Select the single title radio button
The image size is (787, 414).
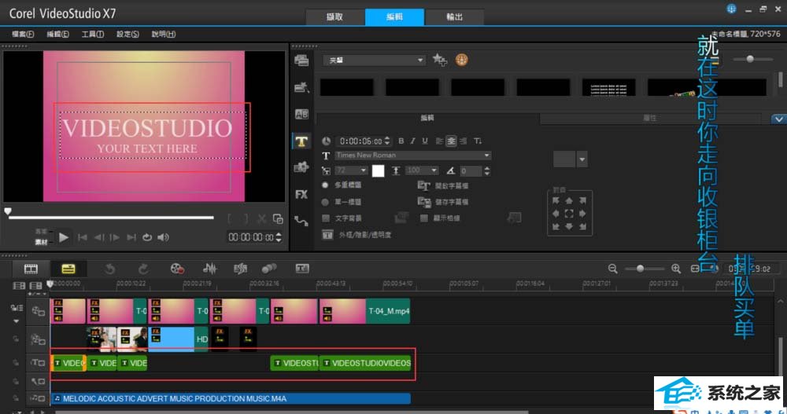[x=325, y=202]
